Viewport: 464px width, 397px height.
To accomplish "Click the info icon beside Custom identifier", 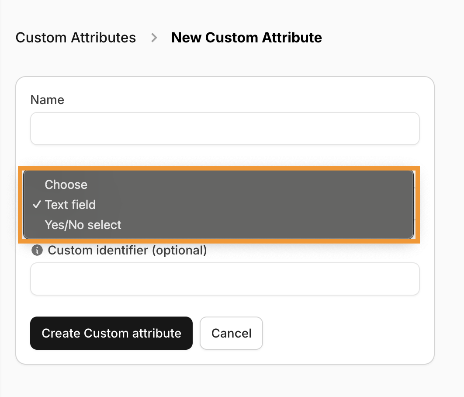I will tap(37, 250).
